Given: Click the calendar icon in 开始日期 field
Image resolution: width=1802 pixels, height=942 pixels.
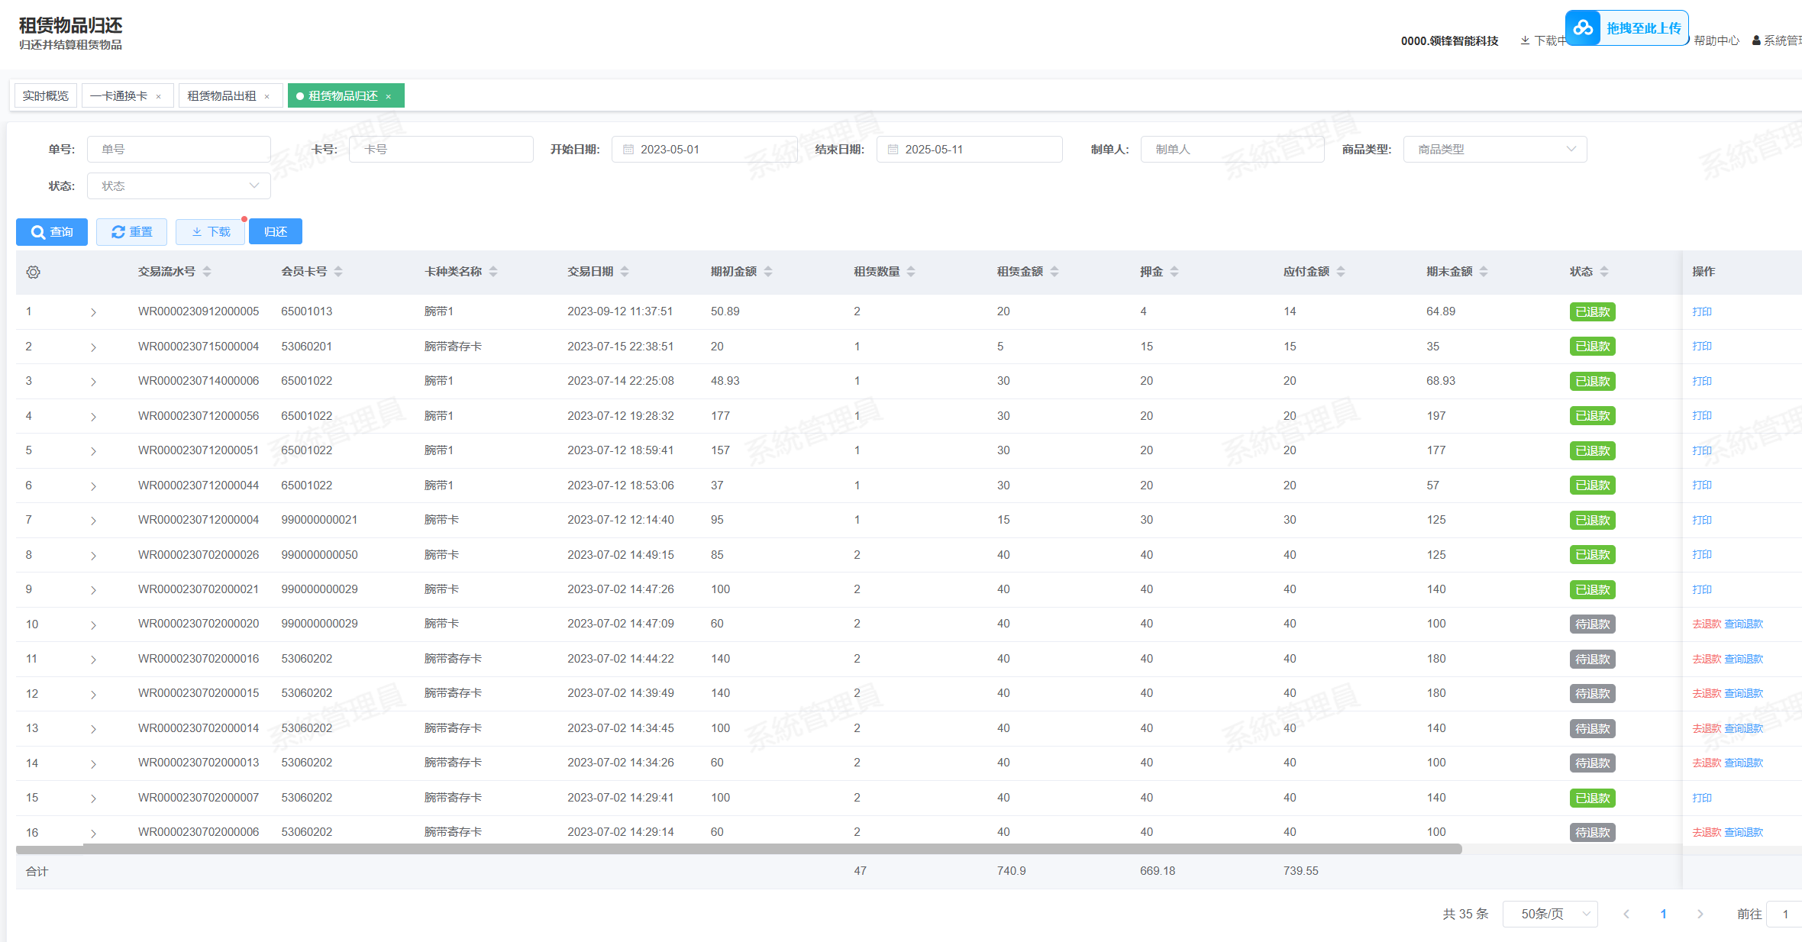Looking at the screenshot, I should click(x=628, y=150).
